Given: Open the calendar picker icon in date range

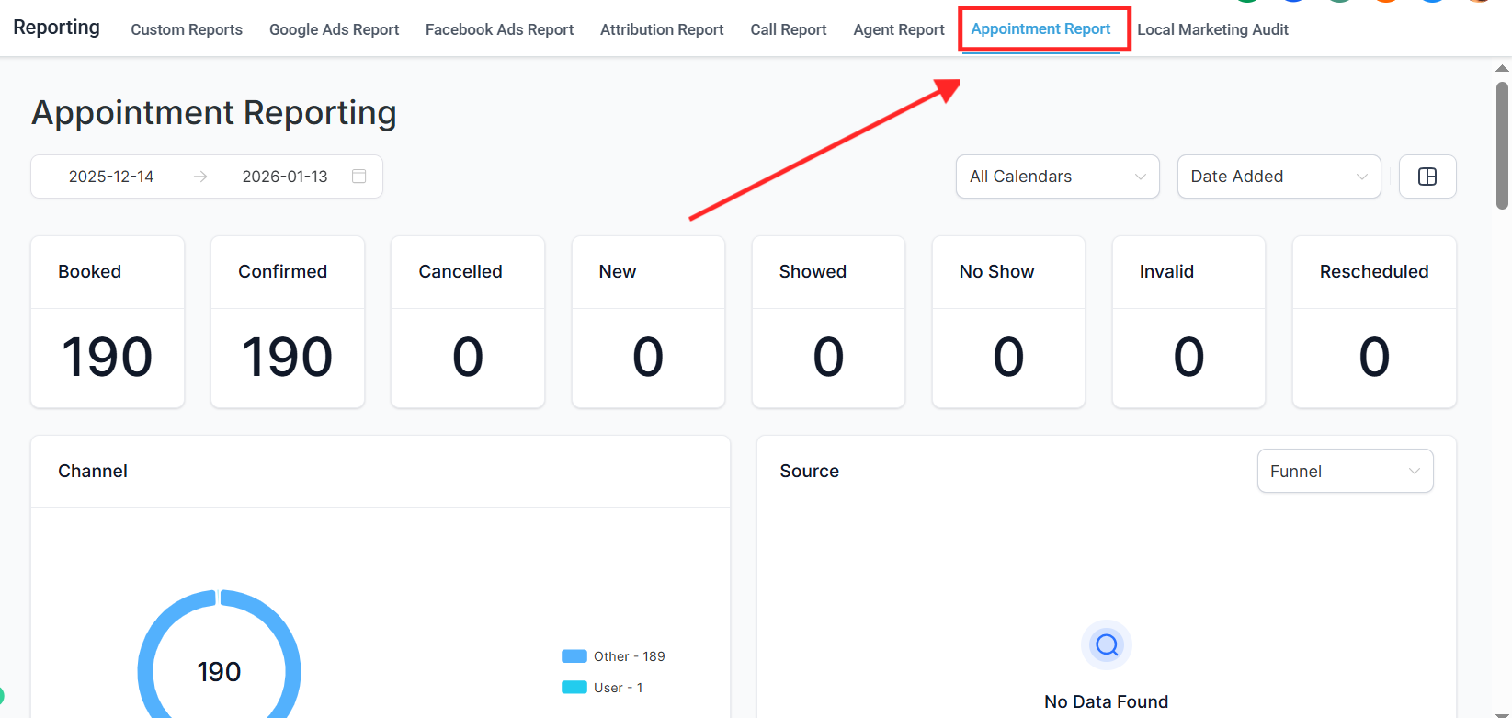Looking at the screenshot, I should pyautogui.click(x=359, y=177).
